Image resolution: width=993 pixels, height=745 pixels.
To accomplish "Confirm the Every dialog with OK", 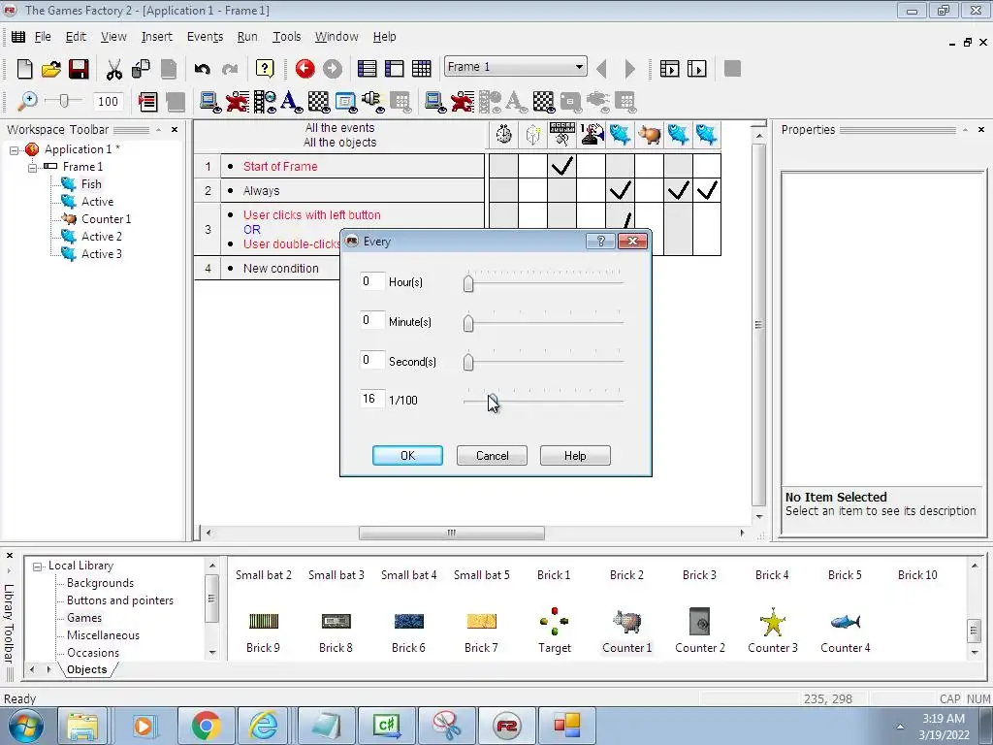I will 408,456.
